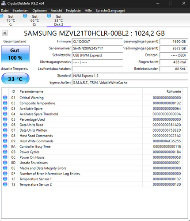Open the Datei menu
Image resolution: width=190 pixels, height=221 pixels.
[x=4, y=11]
